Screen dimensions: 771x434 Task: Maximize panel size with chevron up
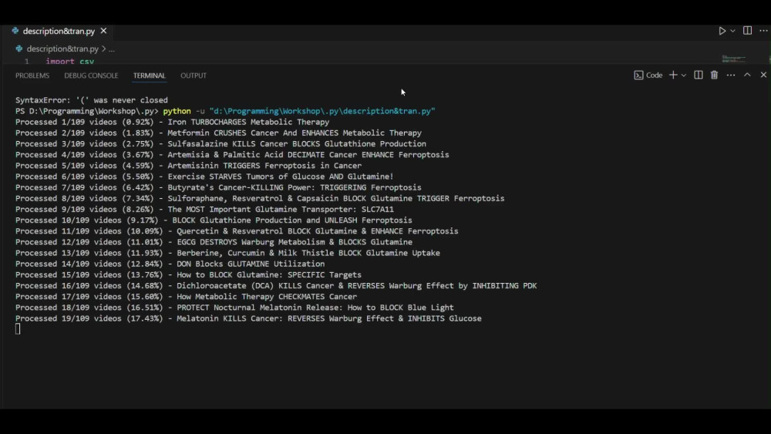747,75
